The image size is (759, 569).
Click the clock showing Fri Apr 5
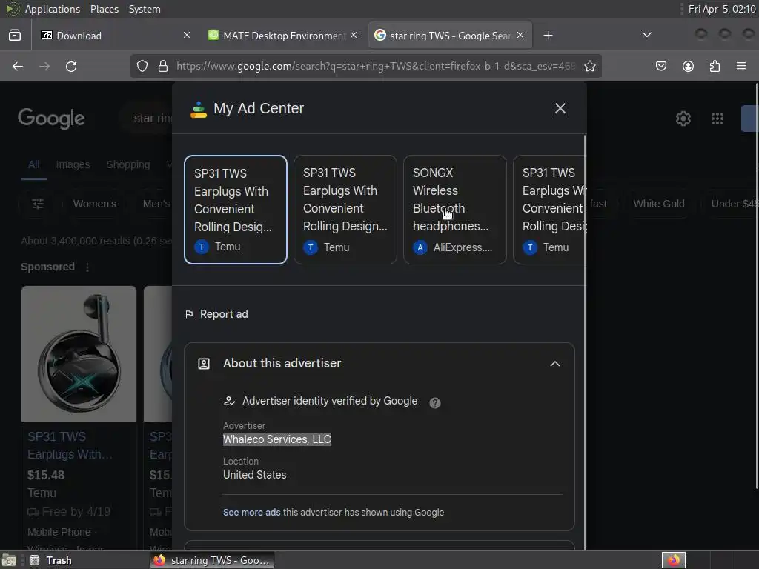pyautogui.click(x=722, y=9)
